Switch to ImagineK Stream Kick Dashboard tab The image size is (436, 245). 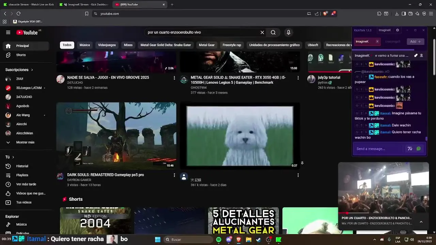(84, 4)
